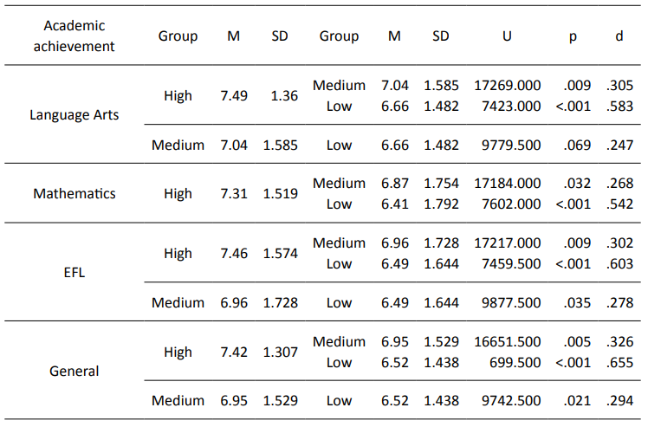Select the "Mathematics" row label
The width and height of the screenshot is (648, 427).
74,193
